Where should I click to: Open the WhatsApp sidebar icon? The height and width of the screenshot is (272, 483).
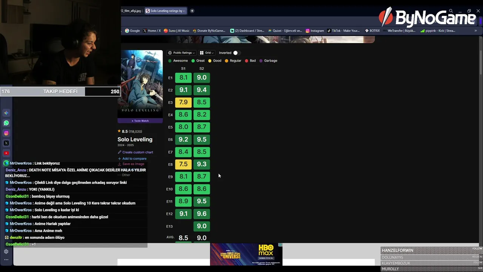tap(6, 123)
